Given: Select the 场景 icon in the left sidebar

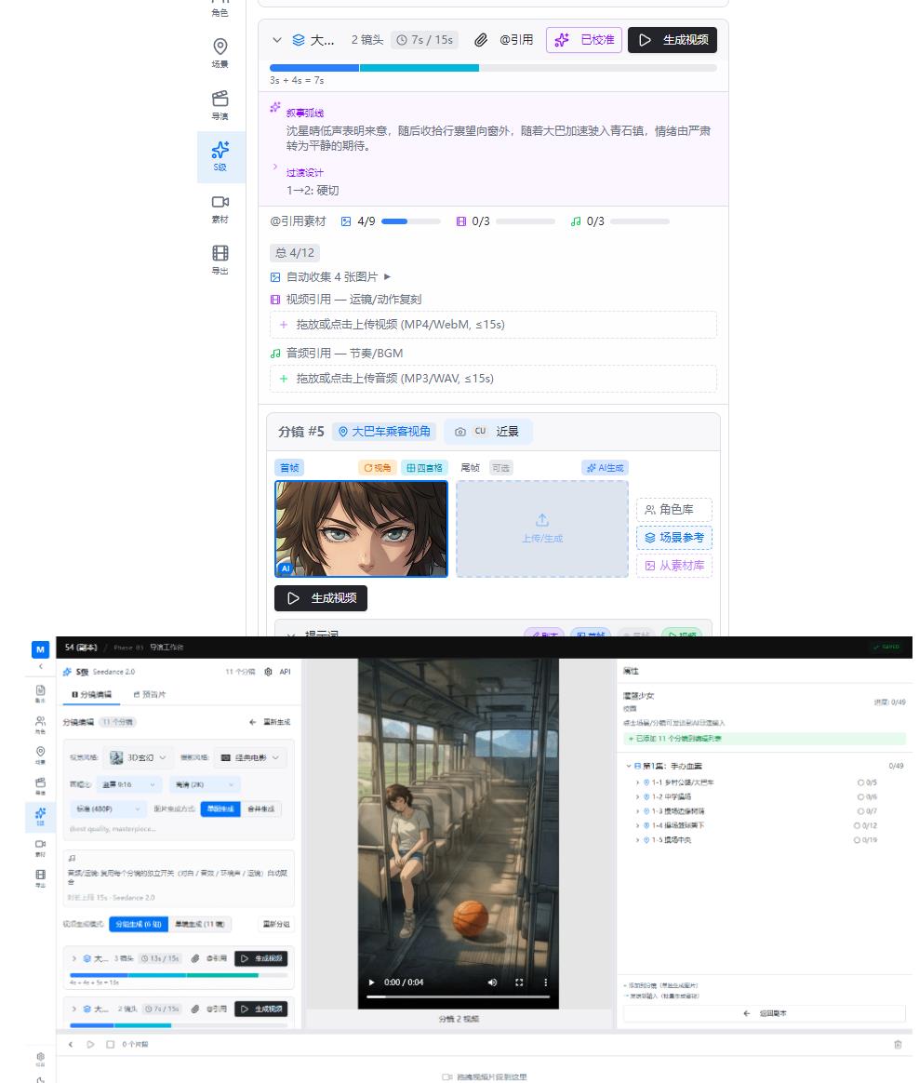Looking at the screenshot, I should coord(220,52).
